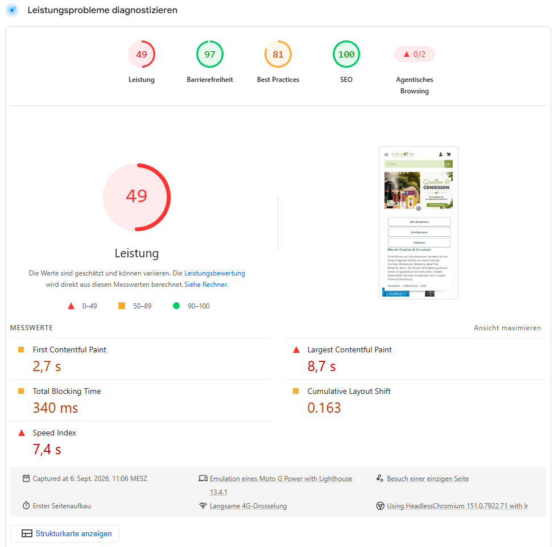558x547 pixels.
Task: Click the Strukturkarte anzeigen button
Action: (65, 533)
